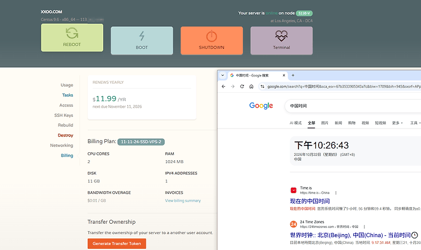This screenshot has width=421, height=250.
Task: Click the Google logo
Action: 261,106
